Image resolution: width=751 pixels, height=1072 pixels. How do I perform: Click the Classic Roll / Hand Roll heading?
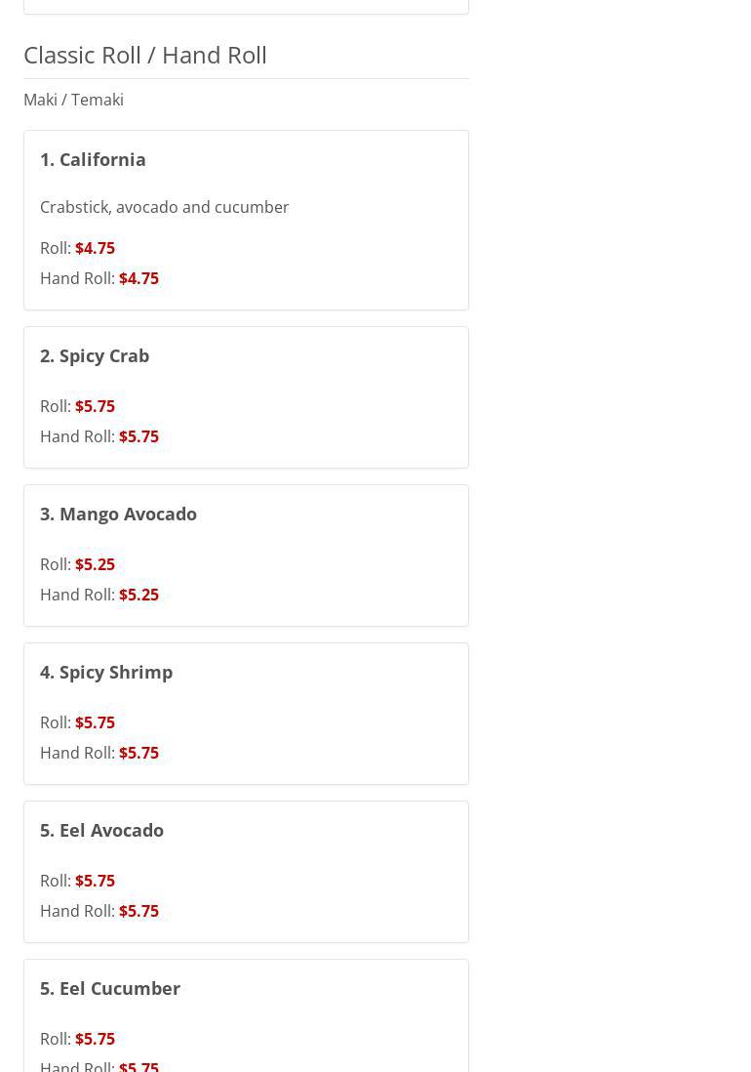coord(145,55)
